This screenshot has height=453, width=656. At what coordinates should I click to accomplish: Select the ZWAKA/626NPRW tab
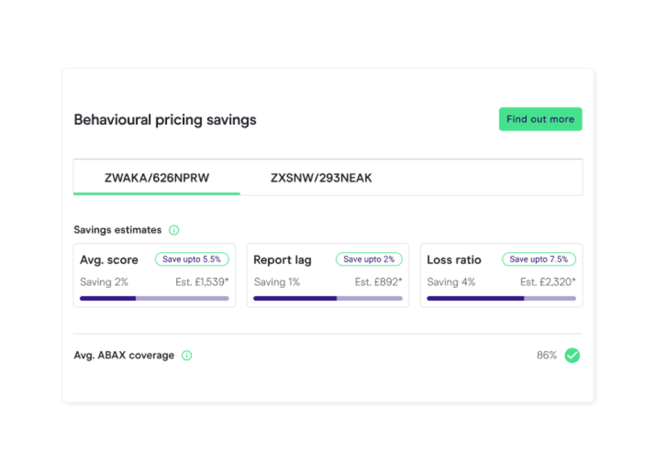[156, 178]
